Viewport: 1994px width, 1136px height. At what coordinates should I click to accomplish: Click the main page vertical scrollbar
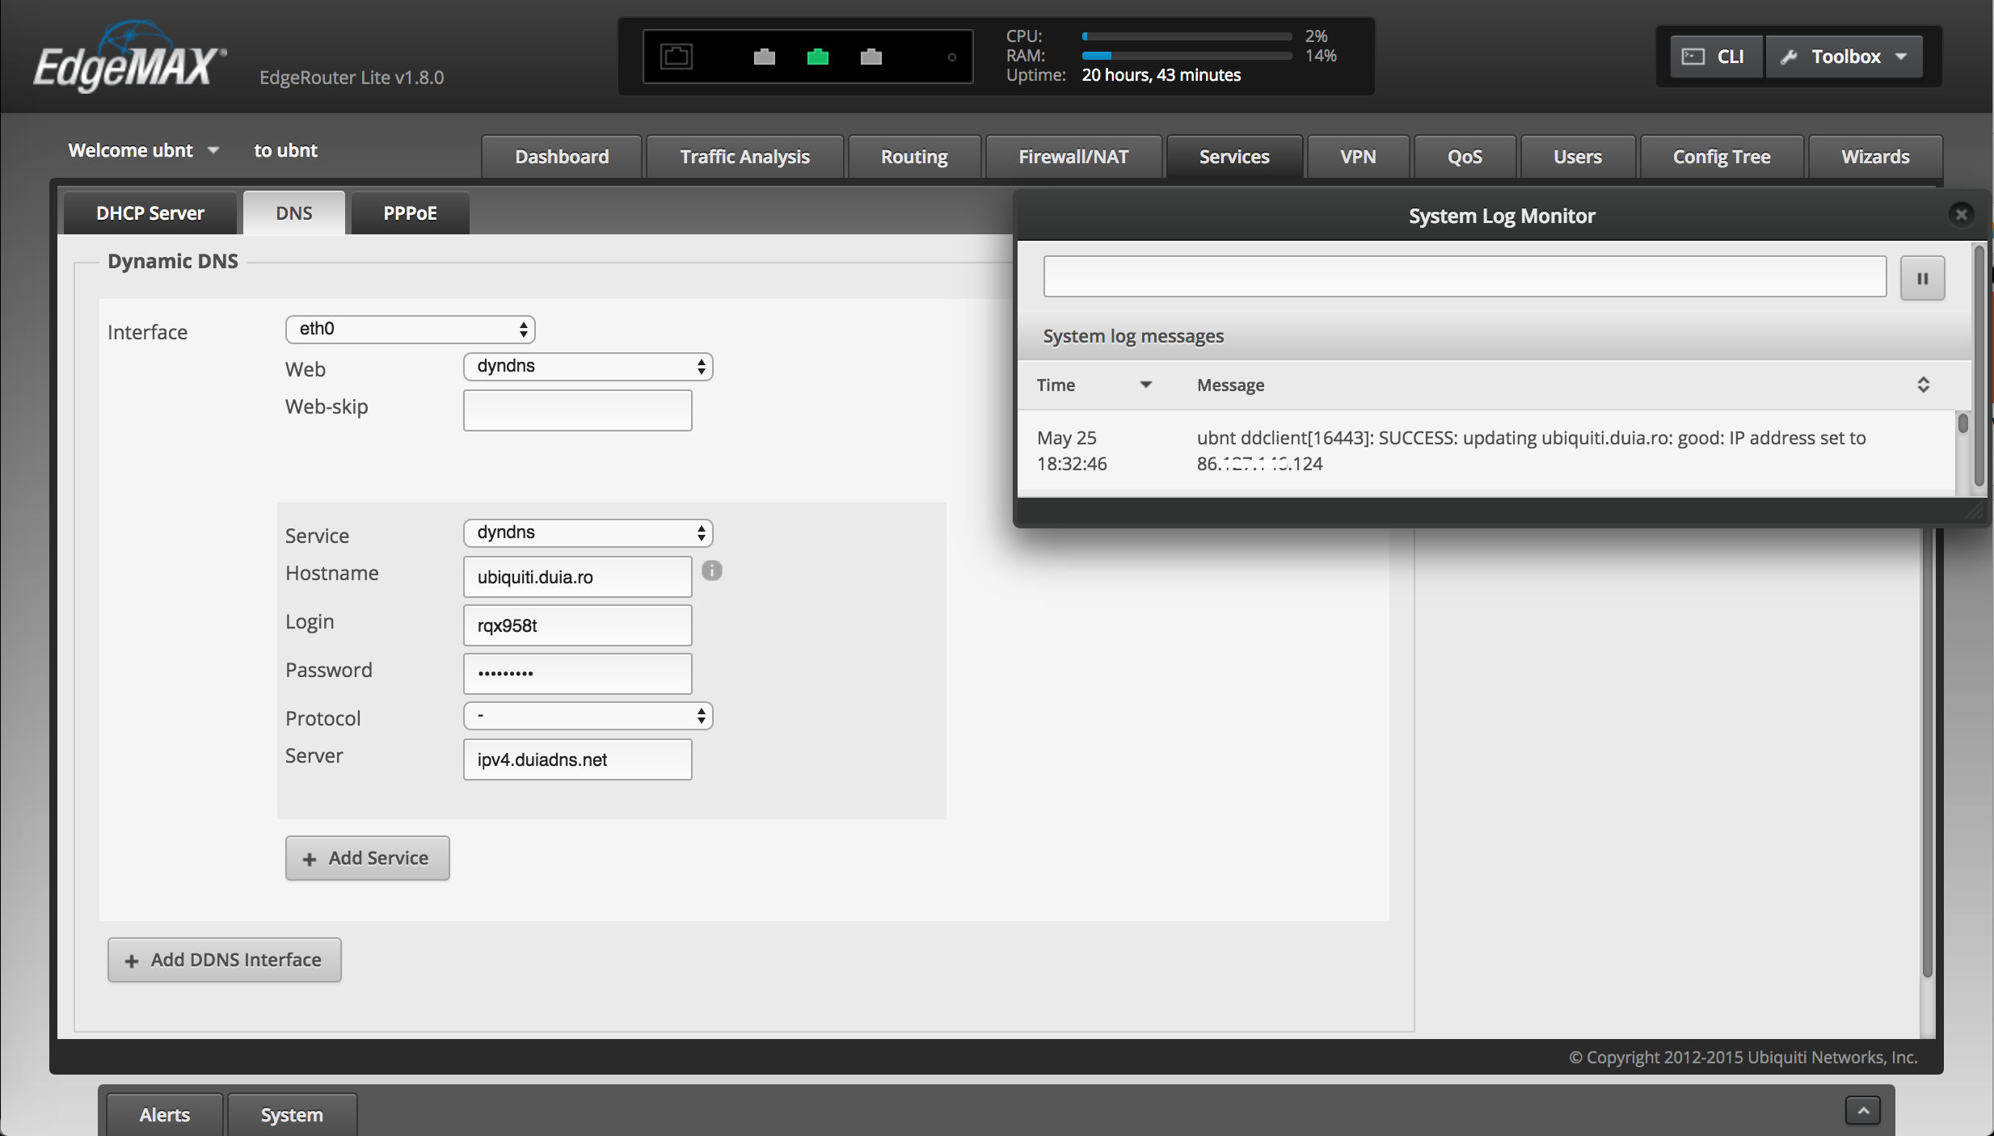[x=1928, y=751]
